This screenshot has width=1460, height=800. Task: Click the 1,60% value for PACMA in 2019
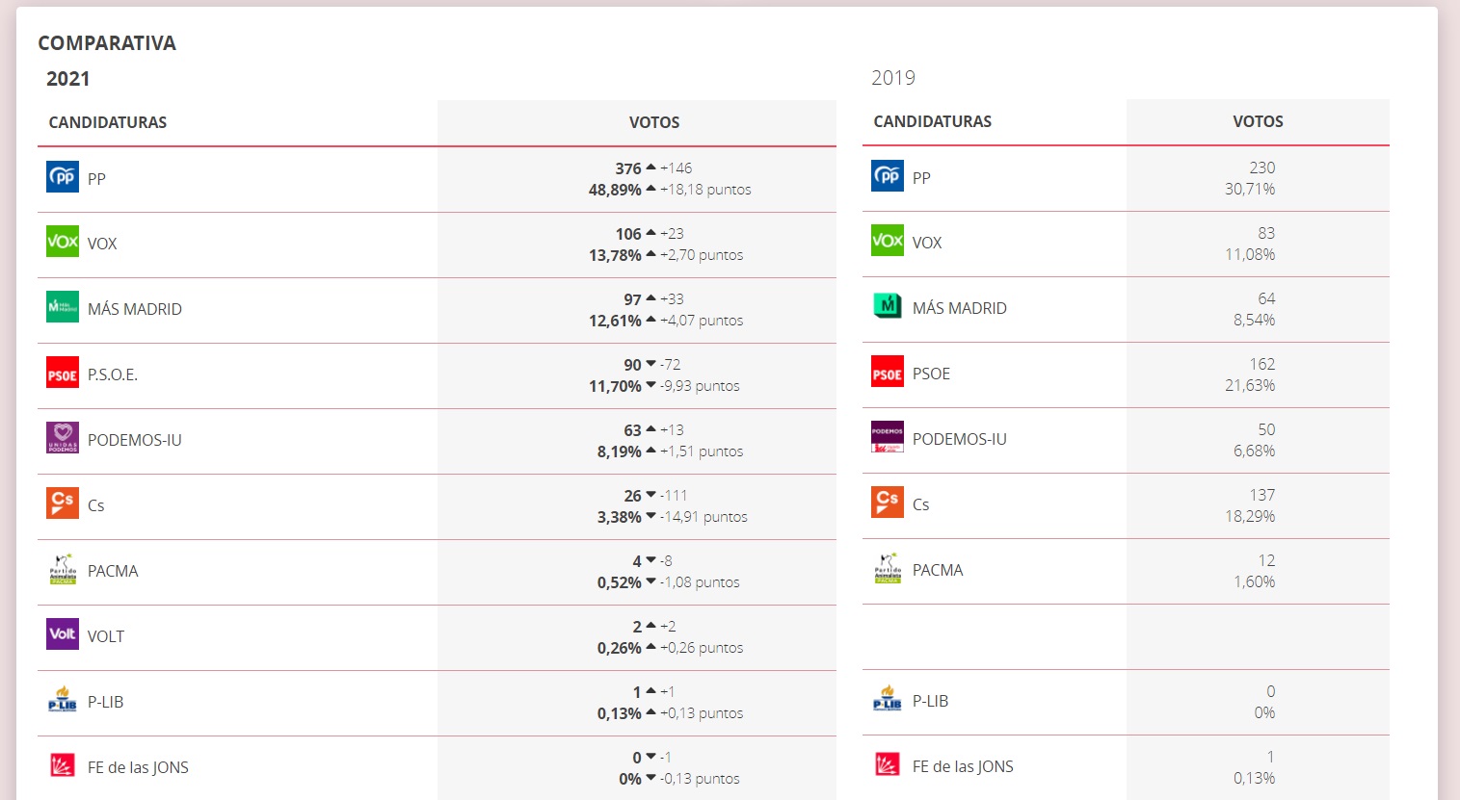[x=1254, y=581]
